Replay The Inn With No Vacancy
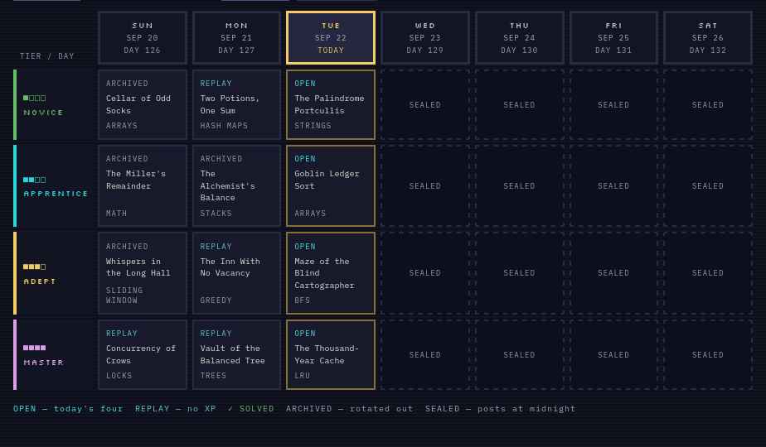The width and height of the screenshot is (766, 447). pyautogui.click(x=236, y=273)
